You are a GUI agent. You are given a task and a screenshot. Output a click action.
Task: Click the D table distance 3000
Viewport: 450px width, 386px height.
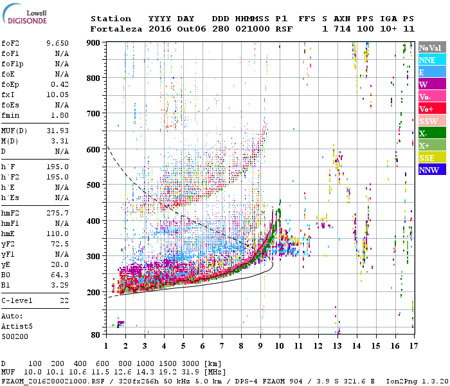(190, 364)
